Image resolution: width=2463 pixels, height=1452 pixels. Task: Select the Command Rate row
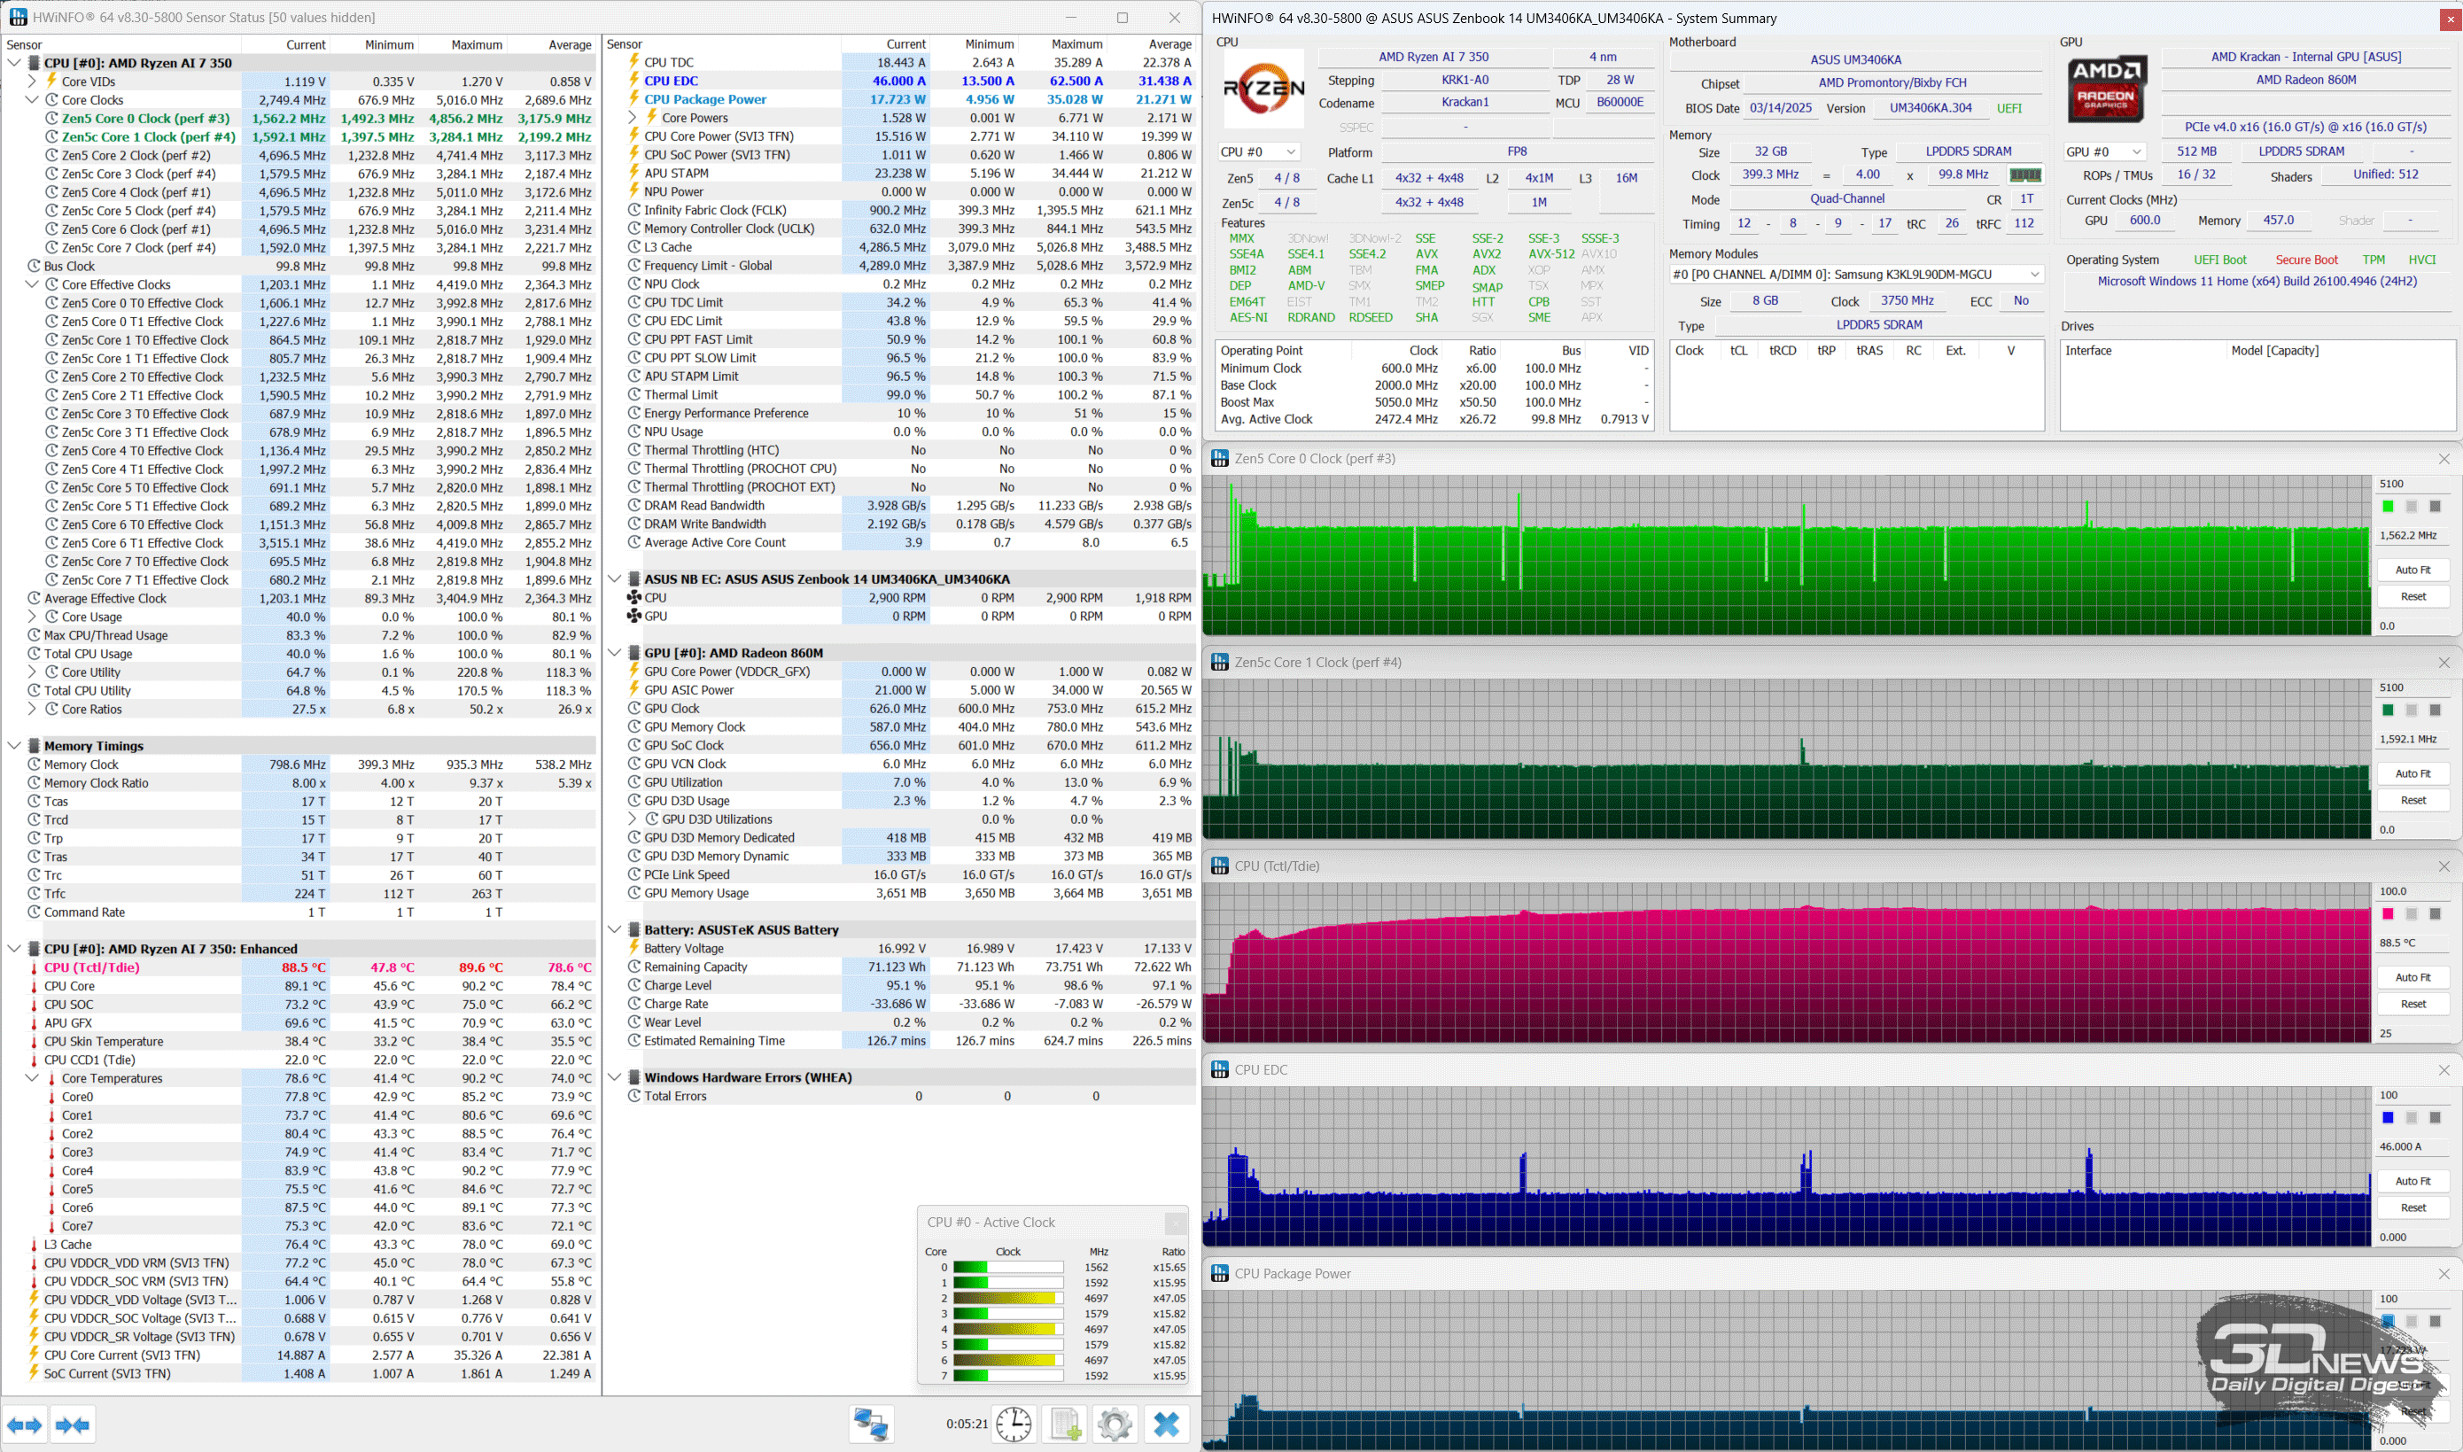click(309, 912)
